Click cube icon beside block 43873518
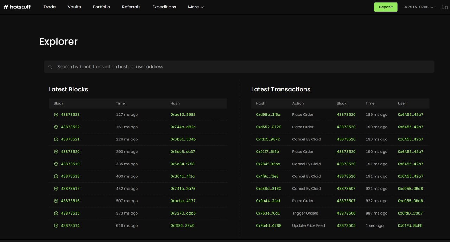Image resolution: width=450 pixels, height=242 pixels. (56, 176)
